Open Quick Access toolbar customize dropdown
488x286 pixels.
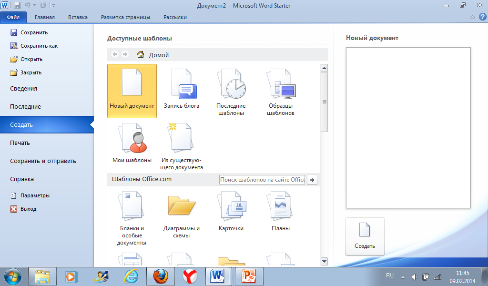click(53, 6)
